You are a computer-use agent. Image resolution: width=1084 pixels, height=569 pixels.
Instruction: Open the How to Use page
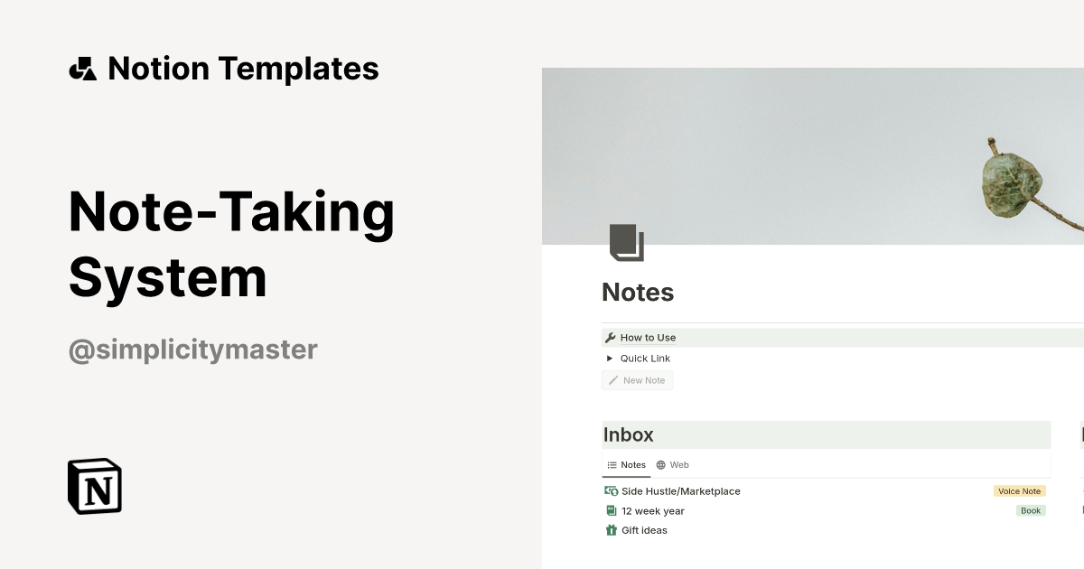[x=647, y=337]
